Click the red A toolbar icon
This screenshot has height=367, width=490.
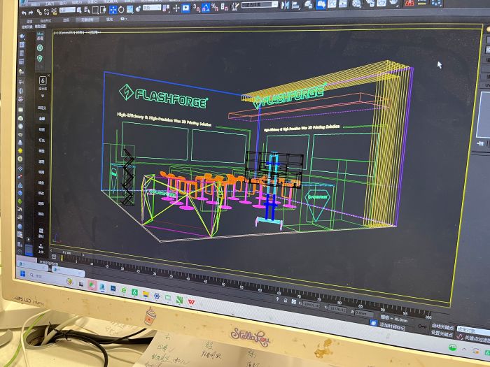tap(409, 3)
